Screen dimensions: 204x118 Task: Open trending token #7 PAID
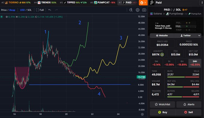point(128,3)
